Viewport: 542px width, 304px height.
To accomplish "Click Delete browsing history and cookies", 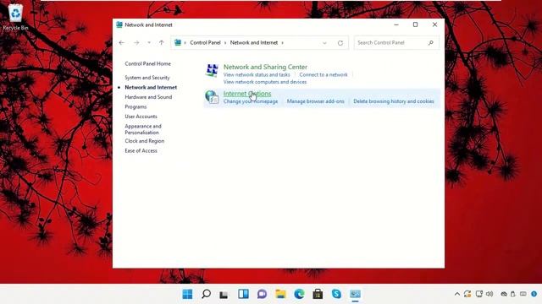I will click(393, 101).
